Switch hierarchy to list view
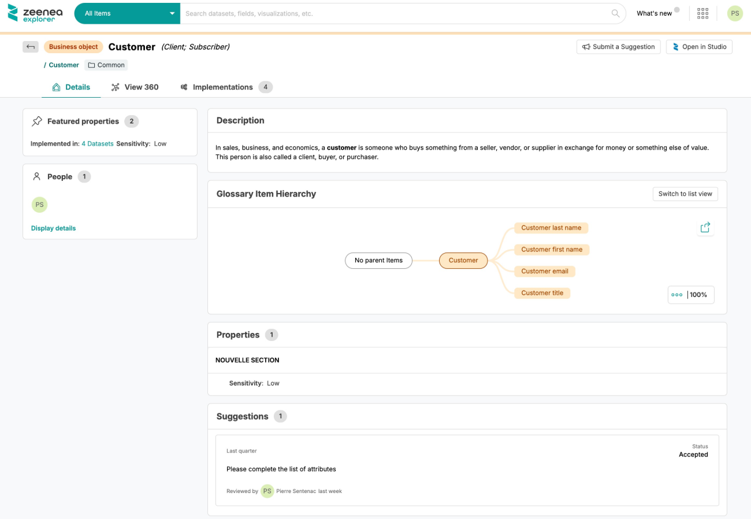Screen dimensions: 751x519 [685, 194]
